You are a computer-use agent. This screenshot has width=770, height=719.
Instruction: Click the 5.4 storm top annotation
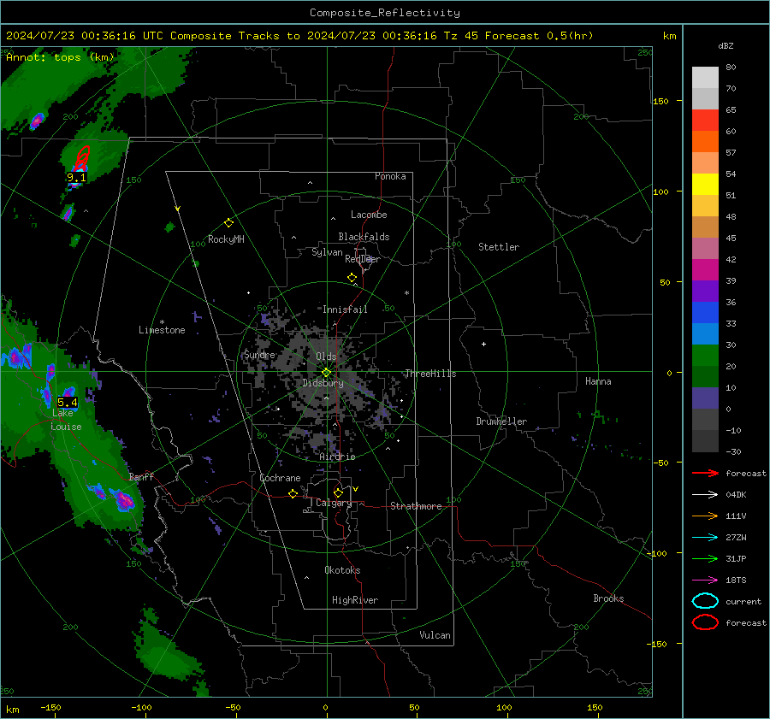[68, 403]
